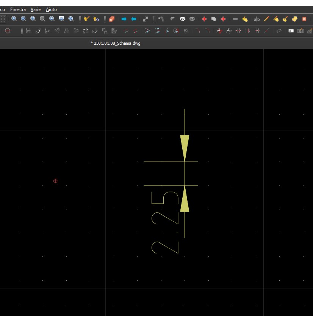Image resolution: width=313 pixels, height=316 pixels.
Task: Toggle fullscreen with the diagonal arrows icon
Action: click(146, 19)
